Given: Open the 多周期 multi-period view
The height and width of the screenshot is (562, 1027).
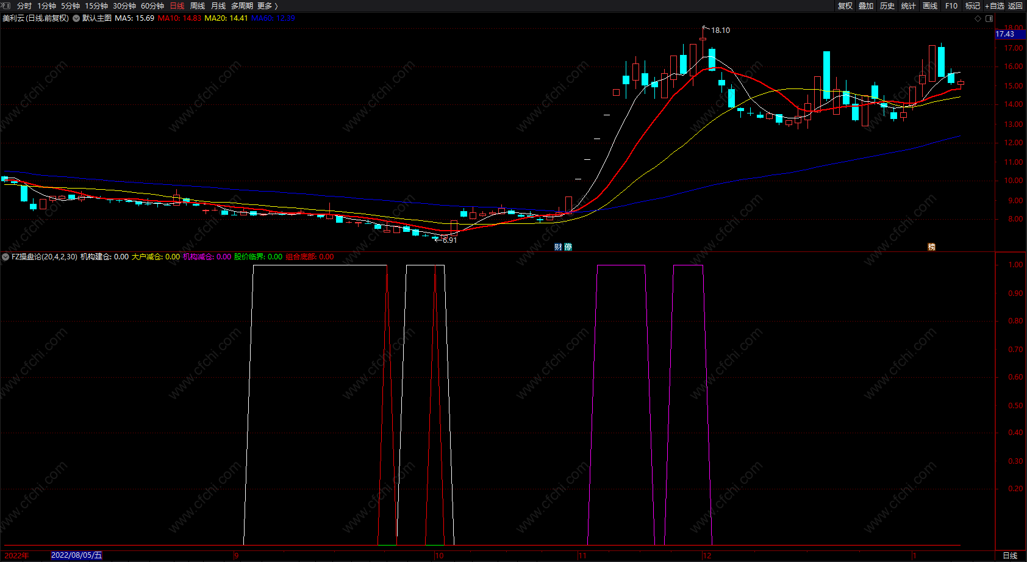Looking at the screenshot, I should tap(242, 6).
